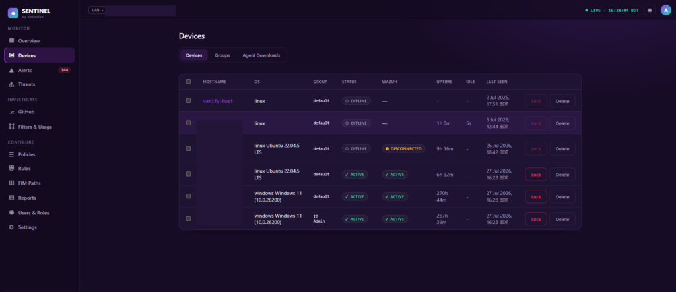This screenshot has height=292, width=676.
Task: Open Users & Roles sidebar icon
Action: (12, 212)
